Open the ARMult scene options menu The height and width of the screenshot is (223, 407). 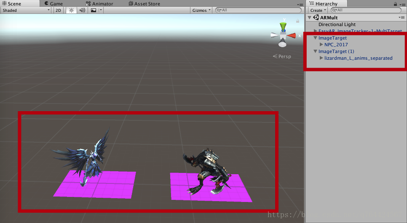pyautogui.click(x=402, y=17)
